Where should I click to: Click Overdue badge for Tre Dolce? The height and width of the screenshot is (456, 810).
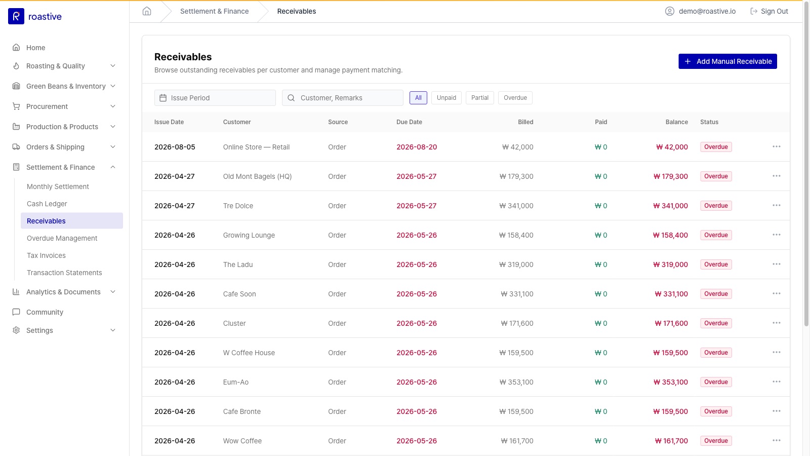(x=716, y=206)
